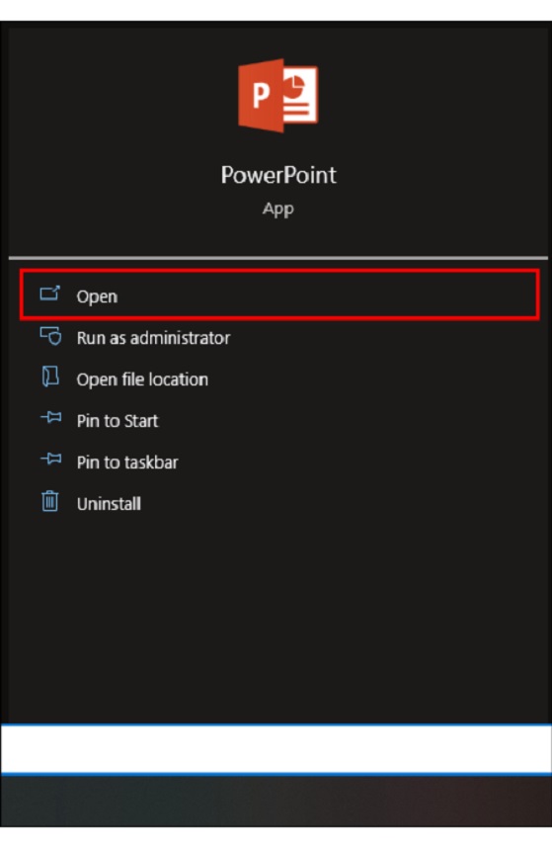Select Open file location text
The height and width of the screenshot is (846, 552).
(x=142, y=380)
